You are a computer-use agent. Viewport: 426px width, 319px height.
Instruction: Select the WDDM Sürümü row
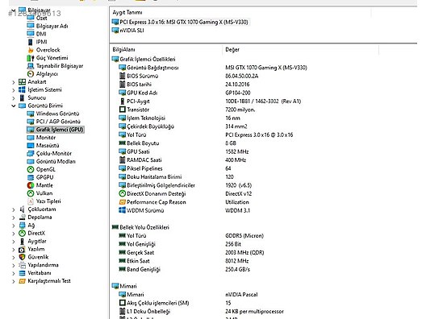pos(145,210)
